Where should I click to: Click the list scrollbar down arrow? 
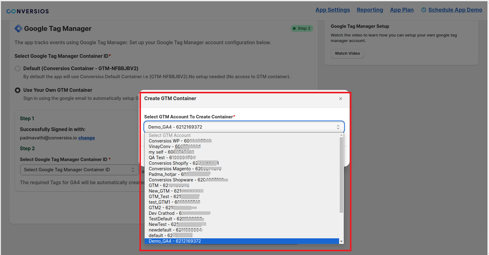pos(341,241)
